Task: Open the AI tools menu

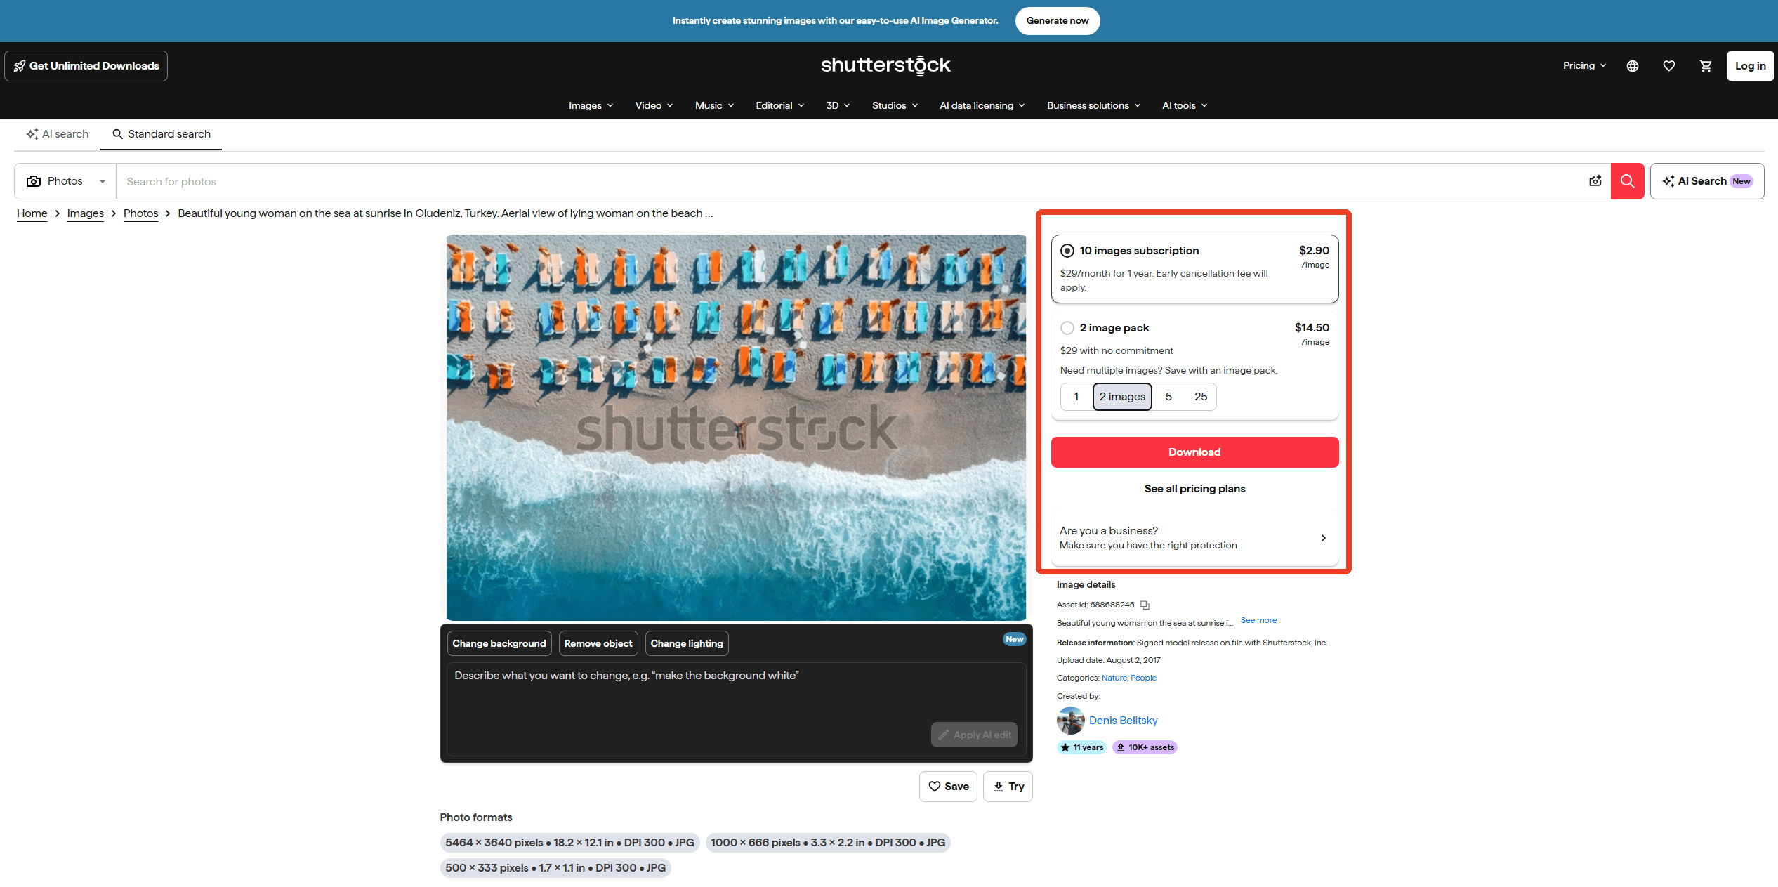Action: [x=1184, y=105]
